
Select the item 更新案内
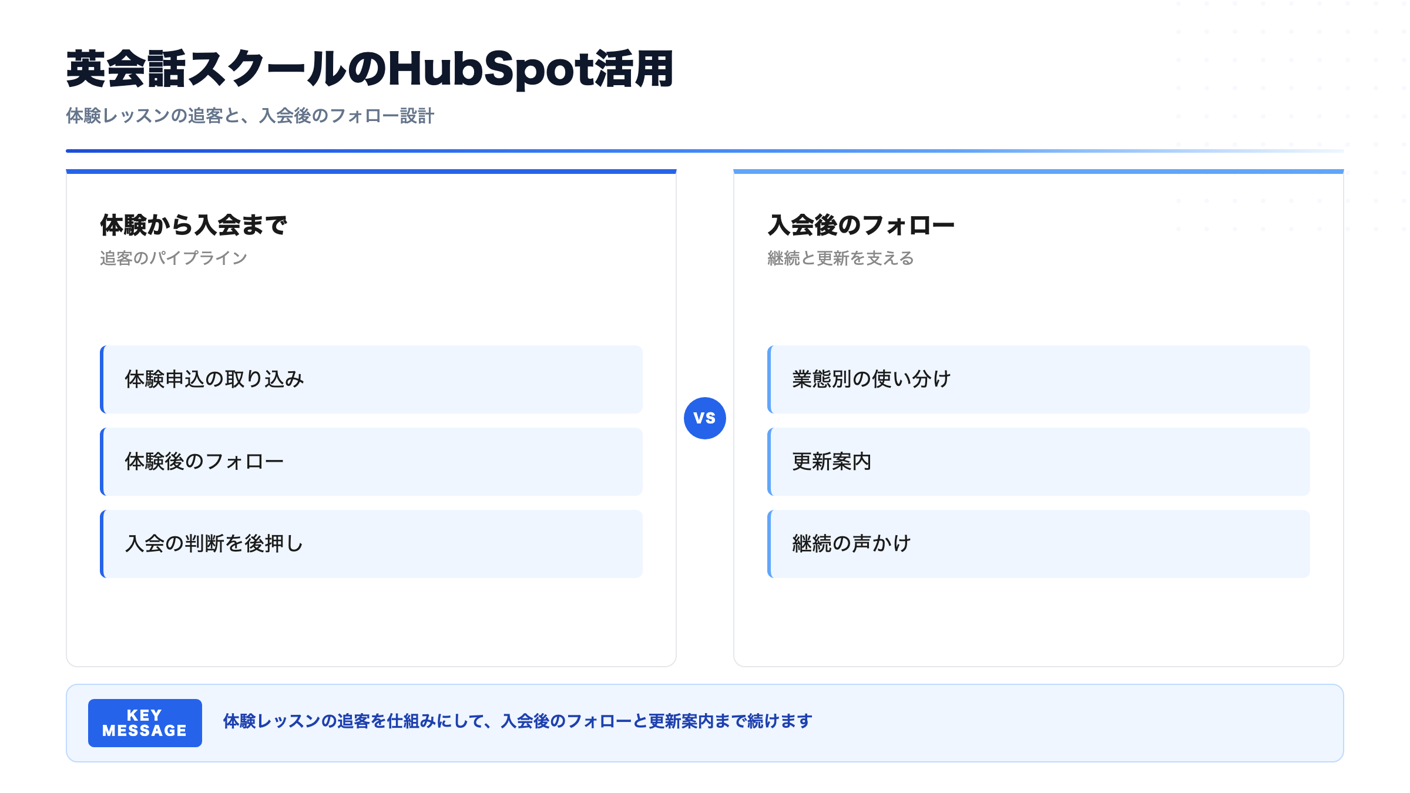point(1039,462)
